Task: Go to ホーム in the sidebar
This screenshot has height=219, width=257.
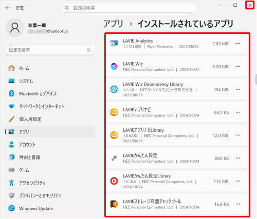Action: pos(50,68)
